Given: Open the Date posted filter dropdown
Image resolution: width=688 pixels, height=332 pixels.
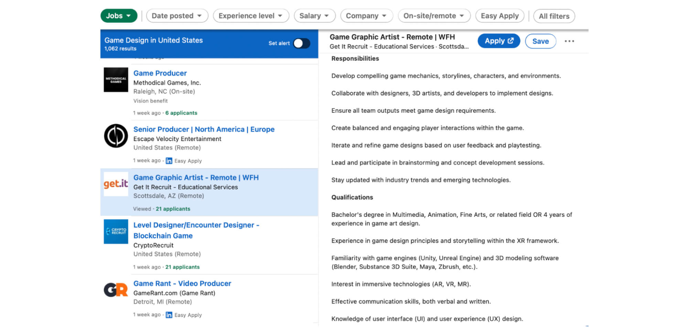Looking at the screenshot, I should 177,16.
